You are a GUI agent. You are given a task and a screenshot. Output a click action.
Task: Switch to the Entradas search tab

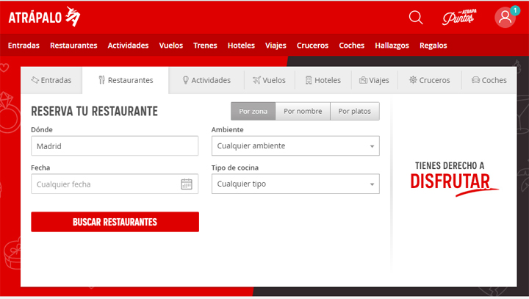(51, 80)
